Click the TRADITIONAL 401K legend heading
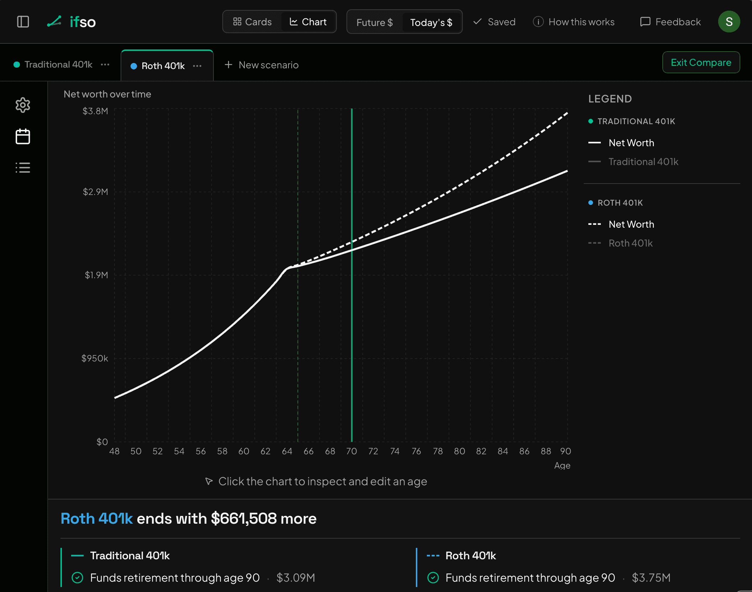This screenshot has height=592, width=752. click(x=636, y=121)
